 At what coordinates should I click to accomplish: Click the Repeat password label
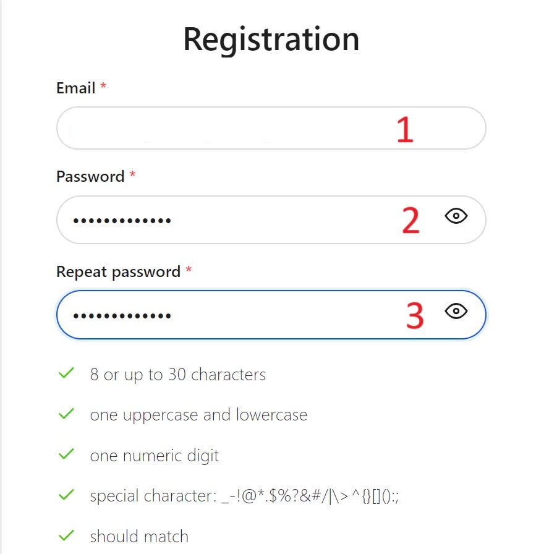point(118,271)
